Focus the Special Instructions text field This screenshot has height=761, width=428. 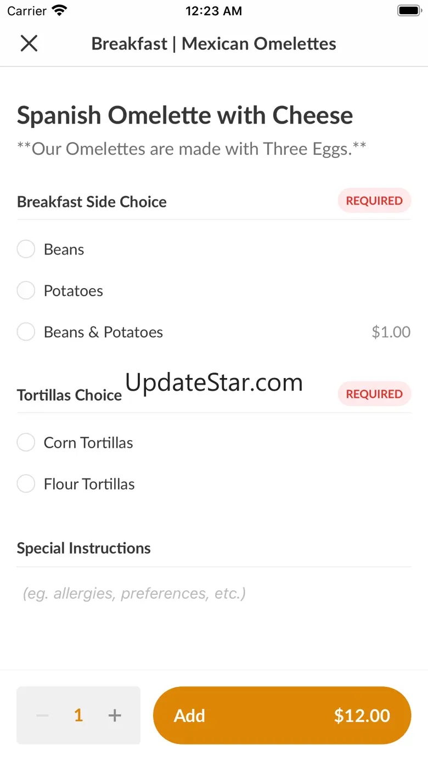(214, 593)
